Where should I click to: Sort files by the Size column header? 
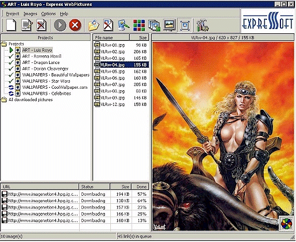point(139,38)
